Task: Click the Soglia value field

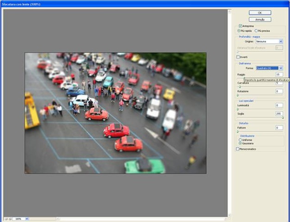Action: (x=279, y=113)
